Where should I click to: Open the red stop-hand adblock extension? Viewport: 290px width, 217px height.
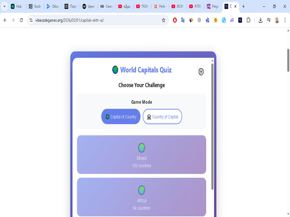click(175, 20)
